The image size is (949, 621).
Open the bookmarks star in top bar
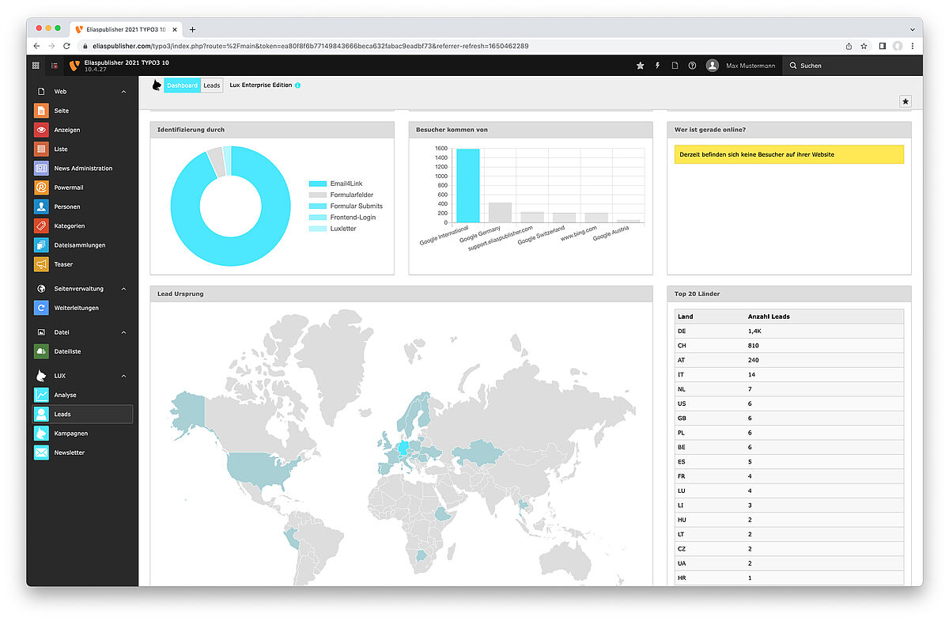coord(640,66)
